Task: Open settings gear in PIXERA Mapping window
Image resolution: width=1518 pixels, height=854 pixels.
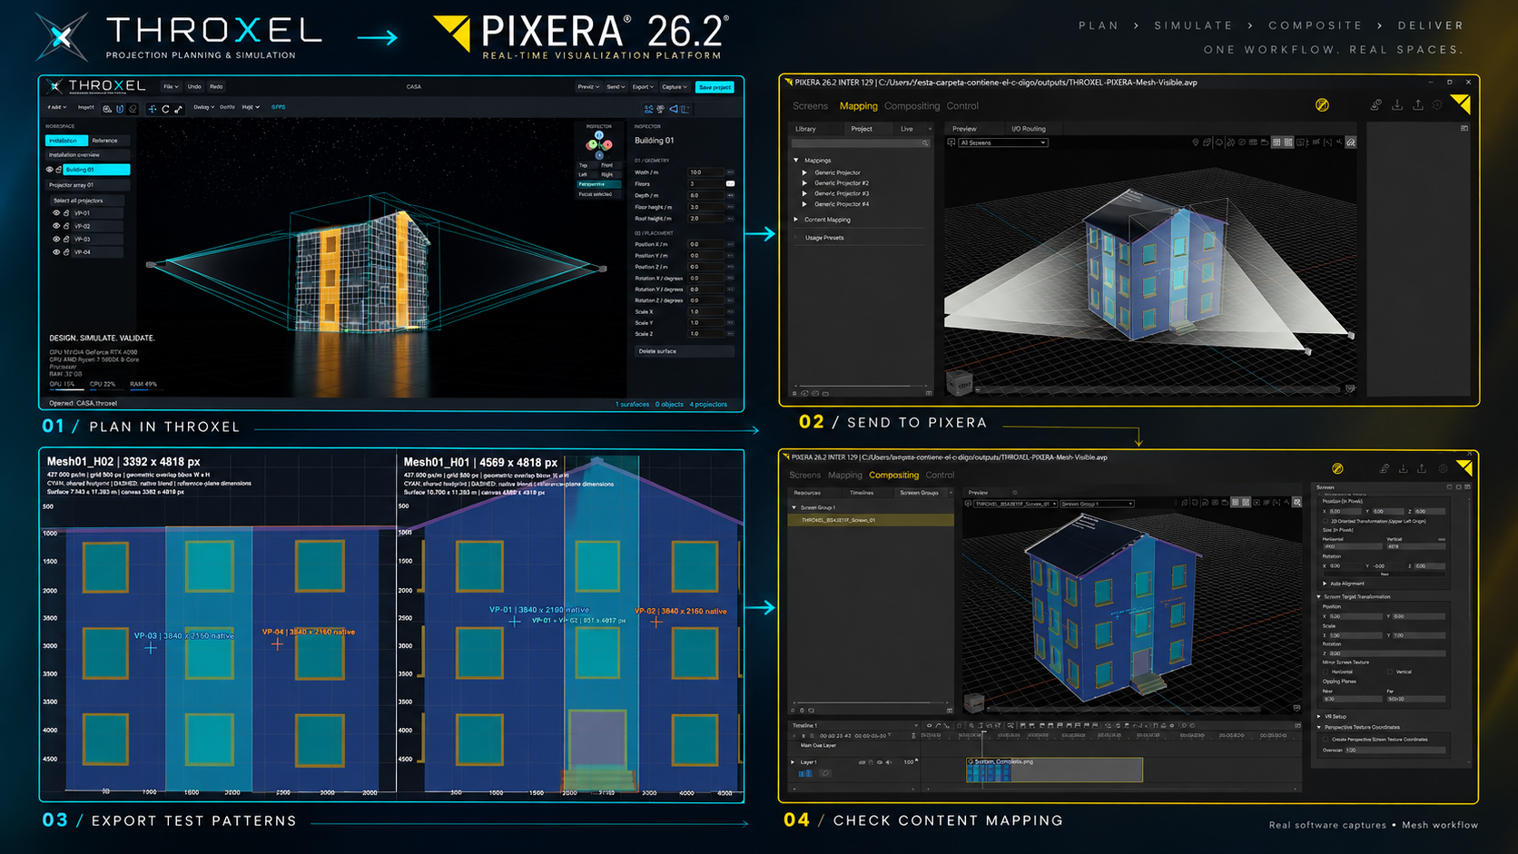Action: point(1437,105)
